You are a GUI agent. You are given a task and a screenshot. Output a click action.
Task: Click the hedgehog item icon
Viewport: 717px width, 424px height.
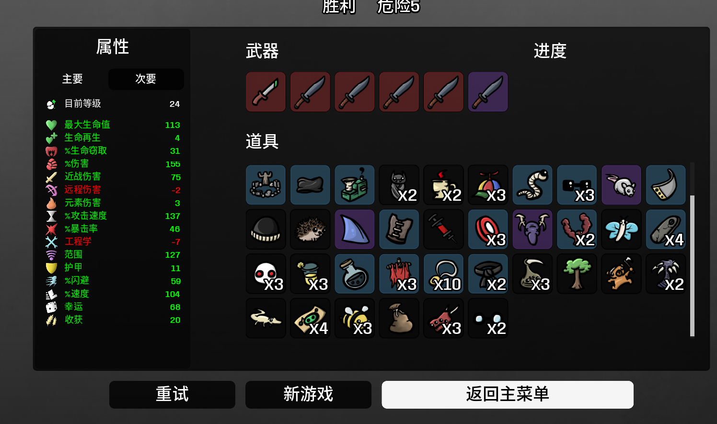310,229
